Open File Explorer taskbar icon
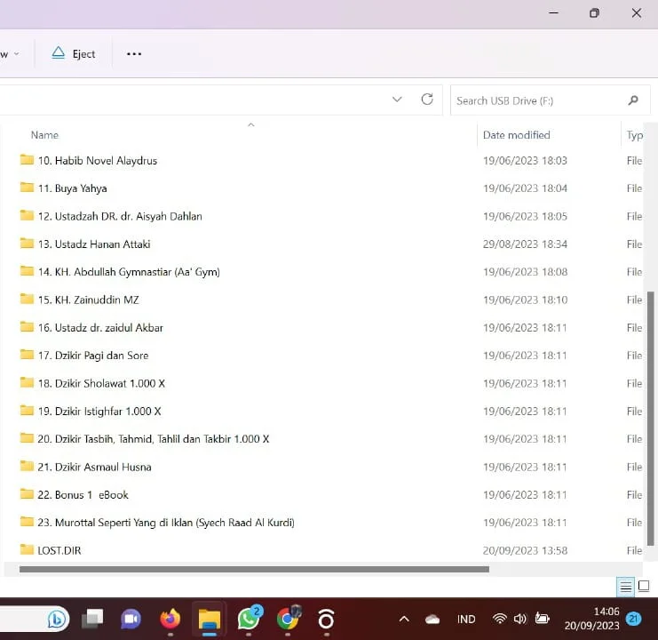 click(209, 619)
